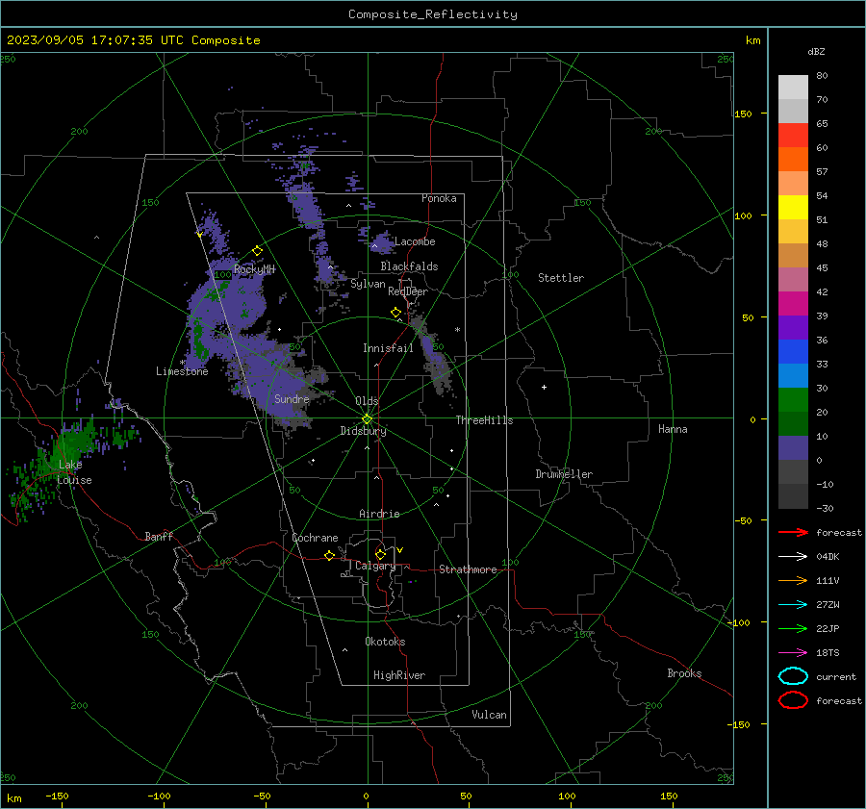866x809 pixels.
Task: Click the 80 dBZ light gray swatch
Action: point(793,88)
